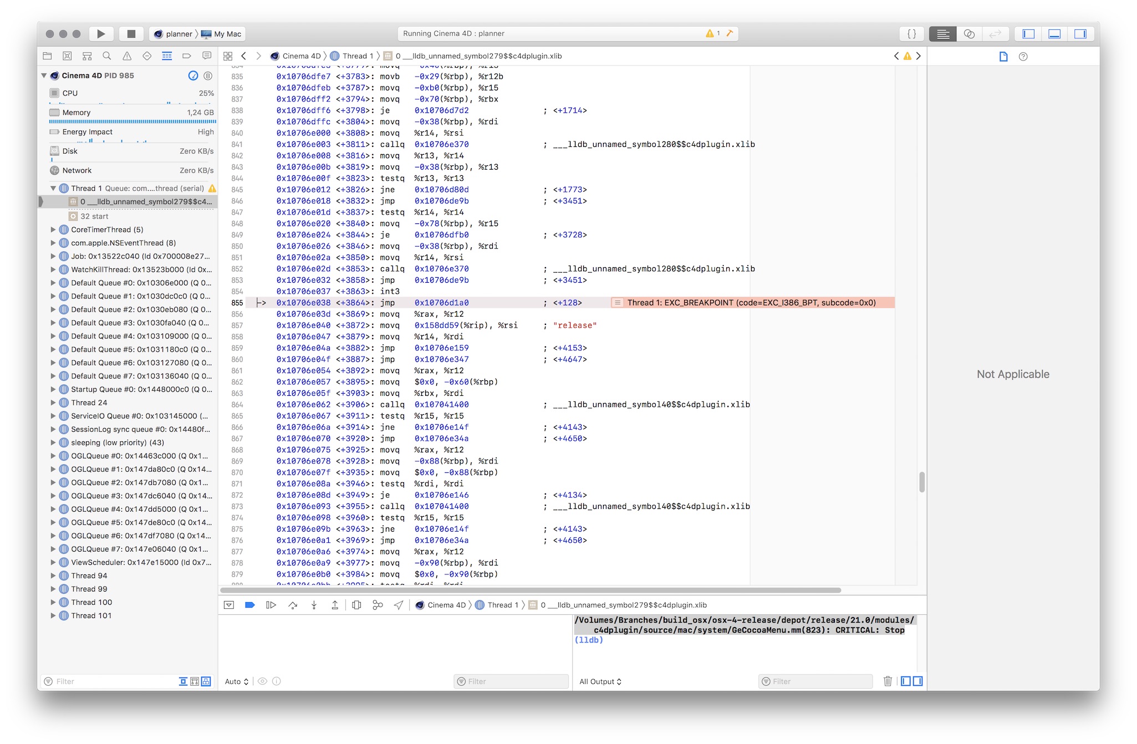The image size is (1137, 744).
Task: Toggle the bottom Debug area visibility
Action: (1054, 34)
